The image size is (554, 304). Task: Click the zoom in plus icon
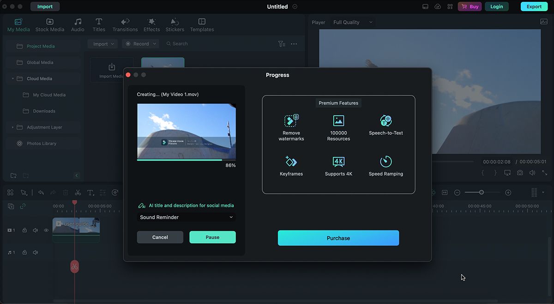[x=508, y=192]
